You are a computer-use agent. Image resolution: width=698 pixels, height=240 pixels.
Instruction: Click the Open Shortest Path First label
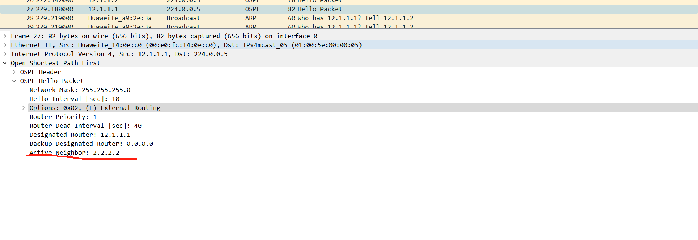click(x=55, y=63)
